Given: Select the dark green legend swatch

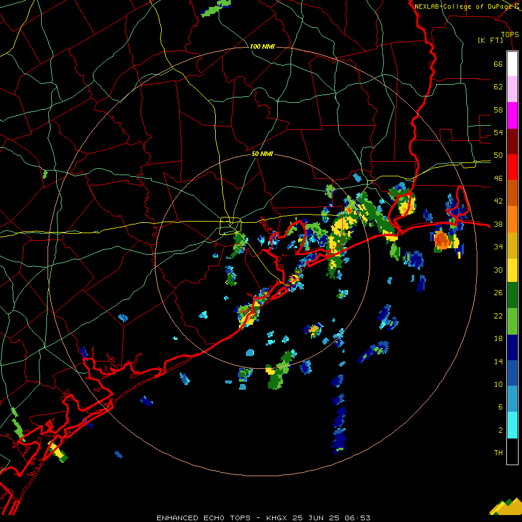Looking at the screenshot, I should click(x=512, y=295).
